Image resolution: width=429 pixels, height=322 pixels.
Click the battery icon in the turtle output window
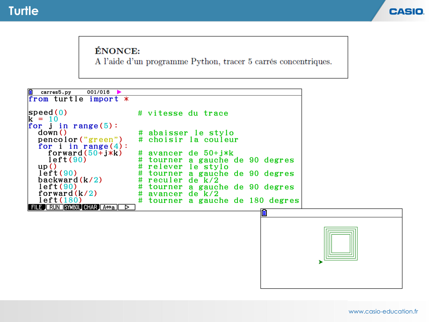264,213
